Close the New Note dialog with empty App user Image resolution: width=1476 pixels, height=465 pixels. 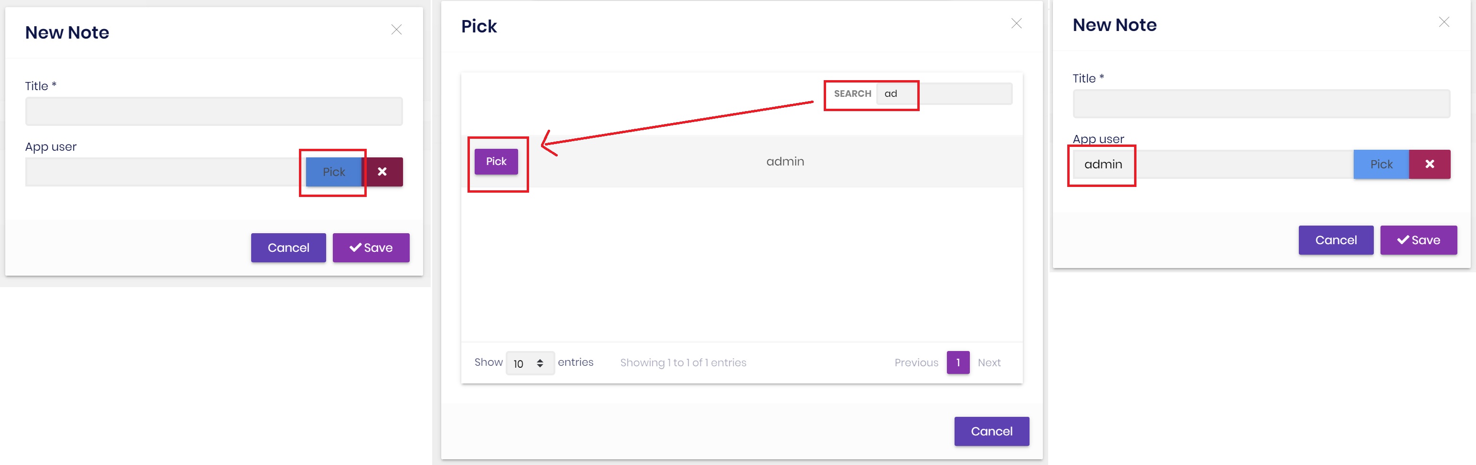point(396,30)
